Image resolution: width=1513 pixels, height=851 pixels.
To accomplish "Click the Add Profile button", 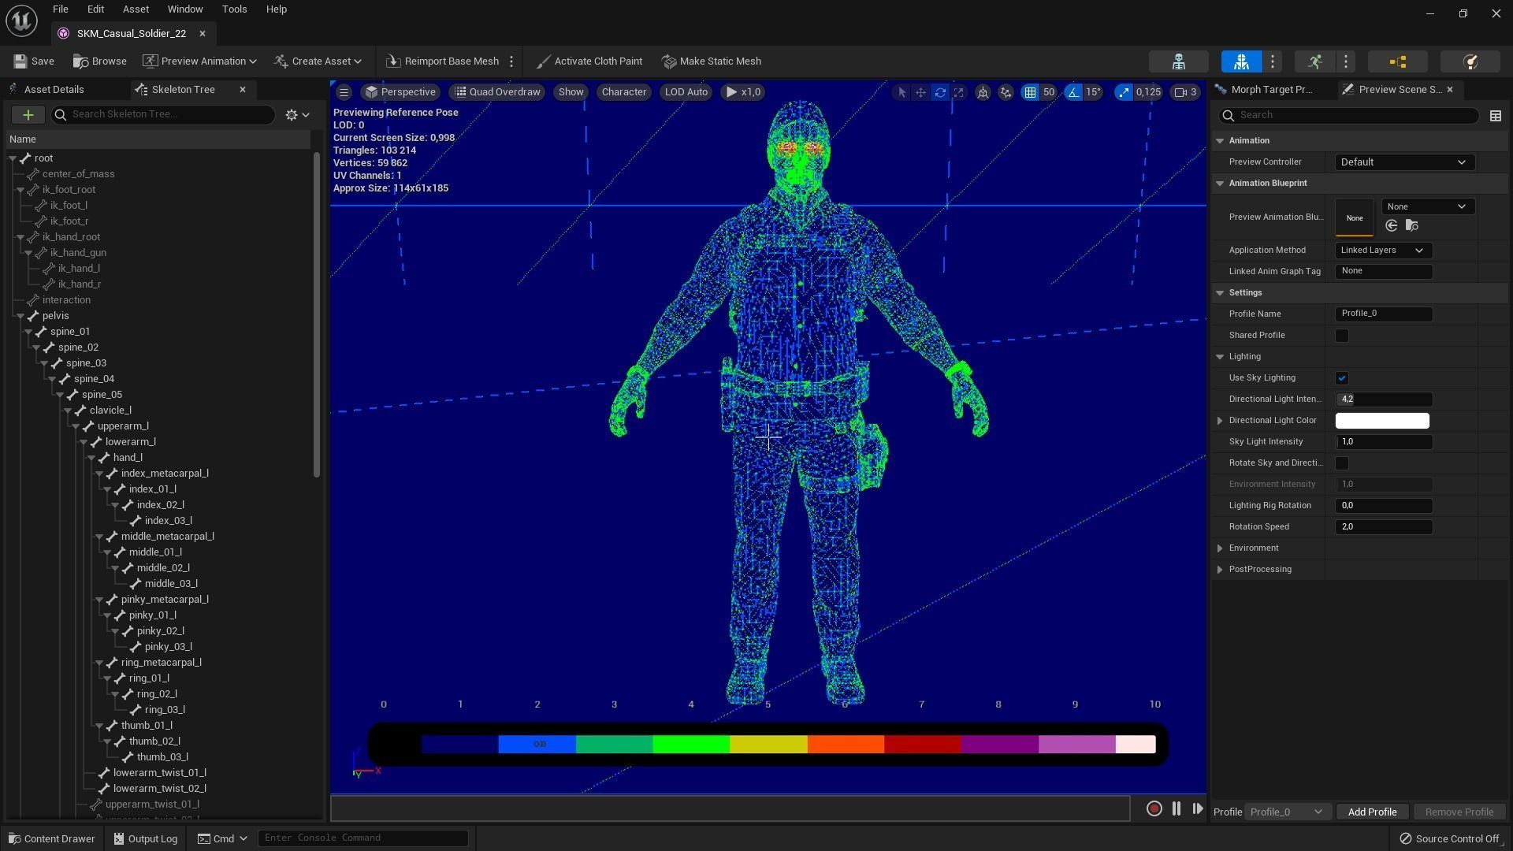I will [x=1371, y=812].
